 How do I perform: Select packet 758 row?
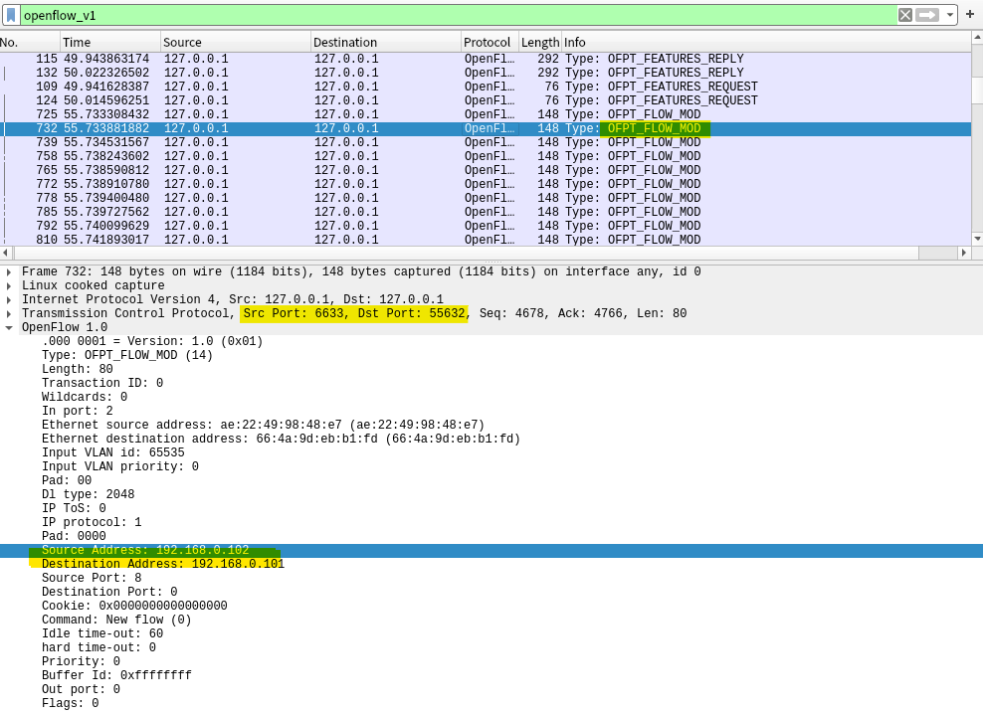point(486,156)
